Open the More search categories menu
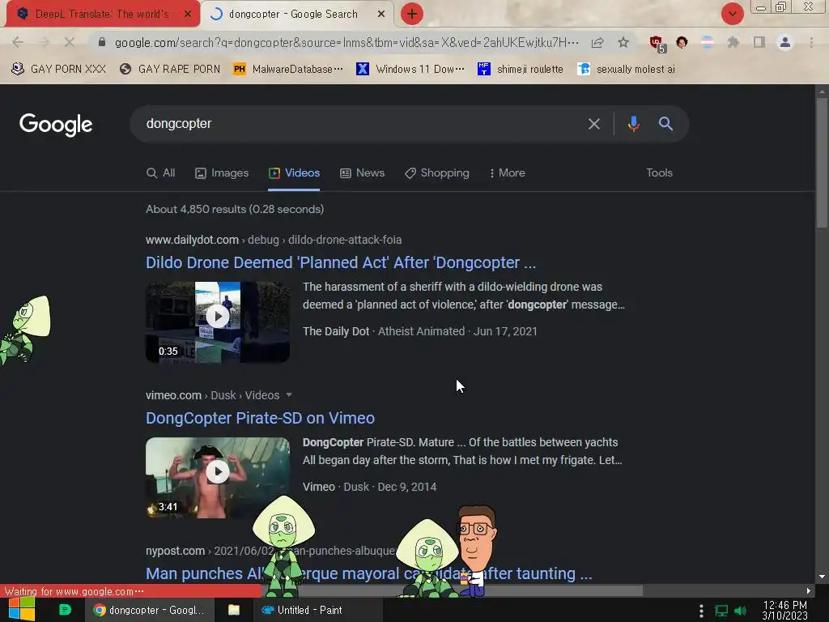This screenshot has width=829, height=622. (x=507, y=173)
